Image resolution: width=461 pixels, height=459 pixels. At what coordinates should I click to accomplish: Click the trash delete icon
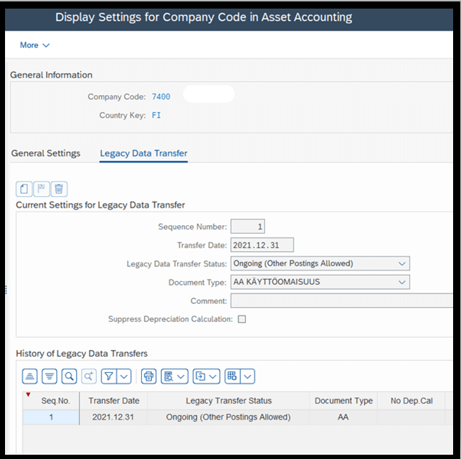(59, 189)
